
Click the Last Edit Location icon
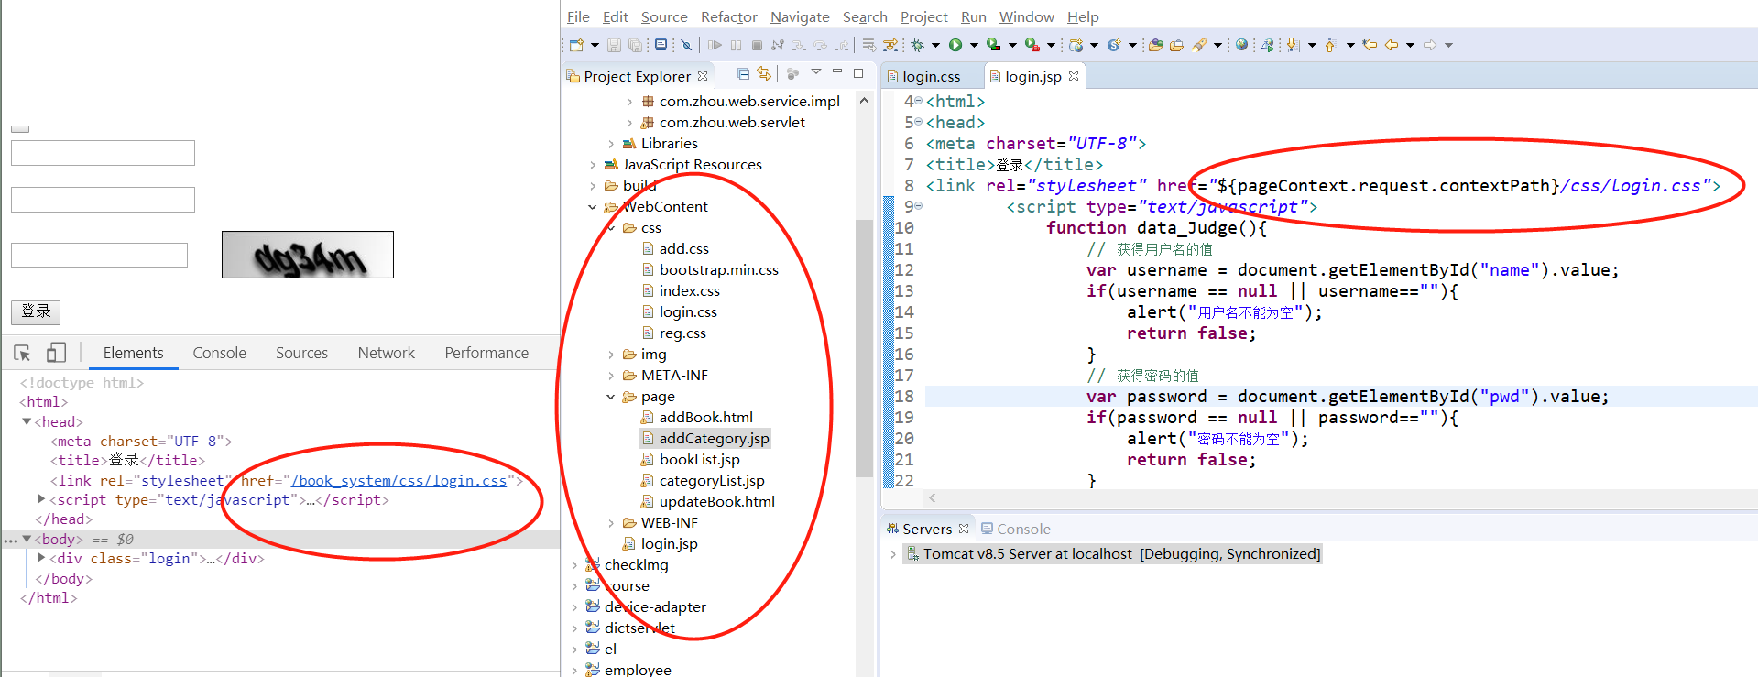click(1370, 45)
